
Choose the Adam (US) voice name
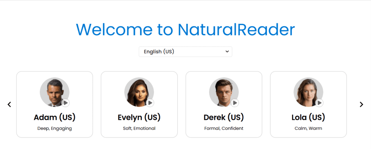[x=55, y=117]
